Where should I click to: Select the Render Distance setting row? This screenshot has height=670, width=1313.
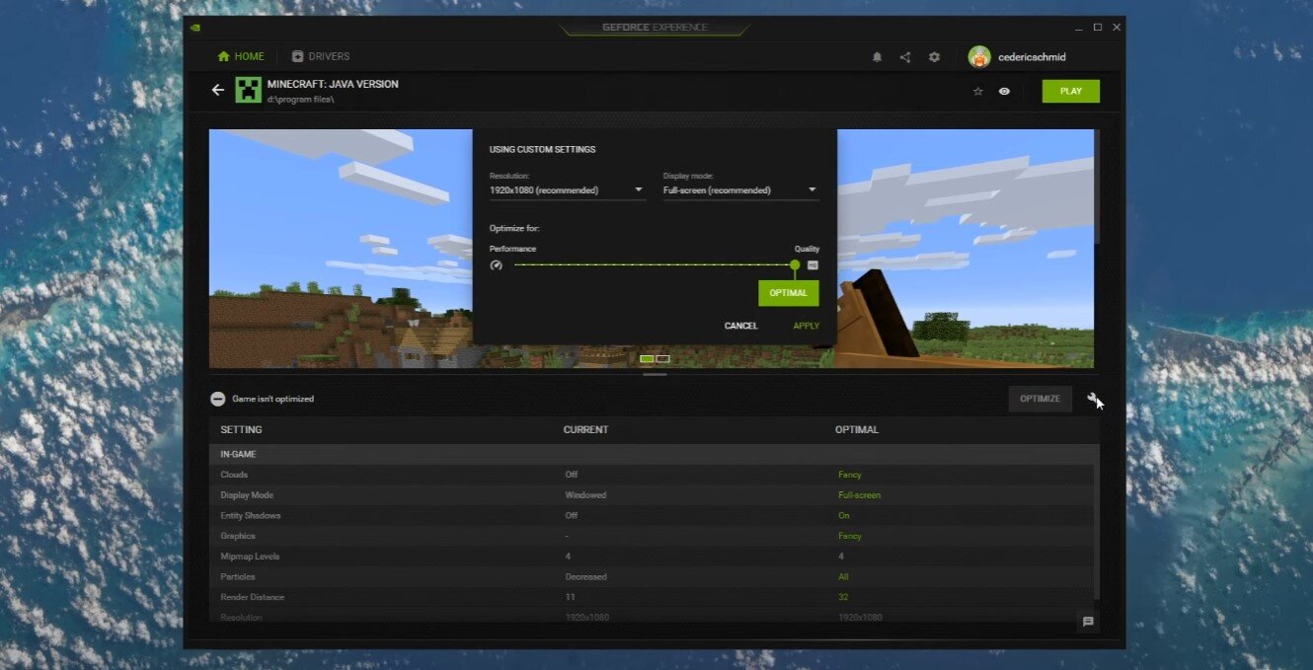click(x=652, y=597)
